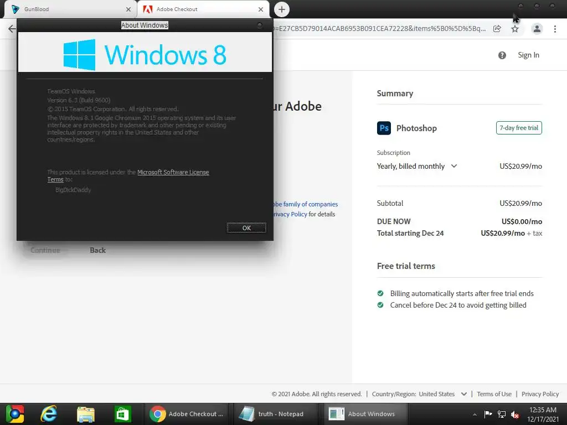Viewport: 567px width, 425px height.
Task: Click OK in the About Windows dialog
Action: [x=246, y=227]
